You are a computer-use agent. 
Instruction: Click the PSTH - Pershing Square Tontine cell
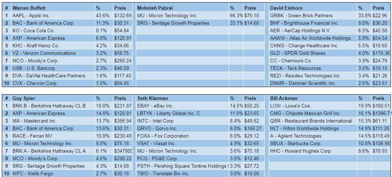coord(182,166)
